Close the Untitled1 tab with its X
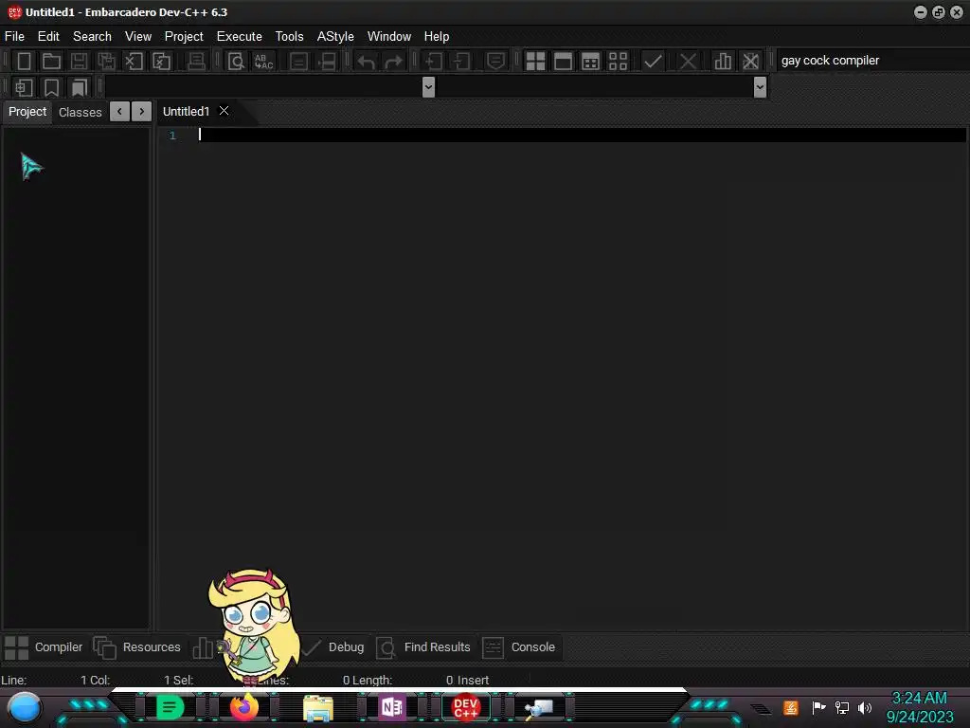970x728 pixels. [x=224, y=111]
